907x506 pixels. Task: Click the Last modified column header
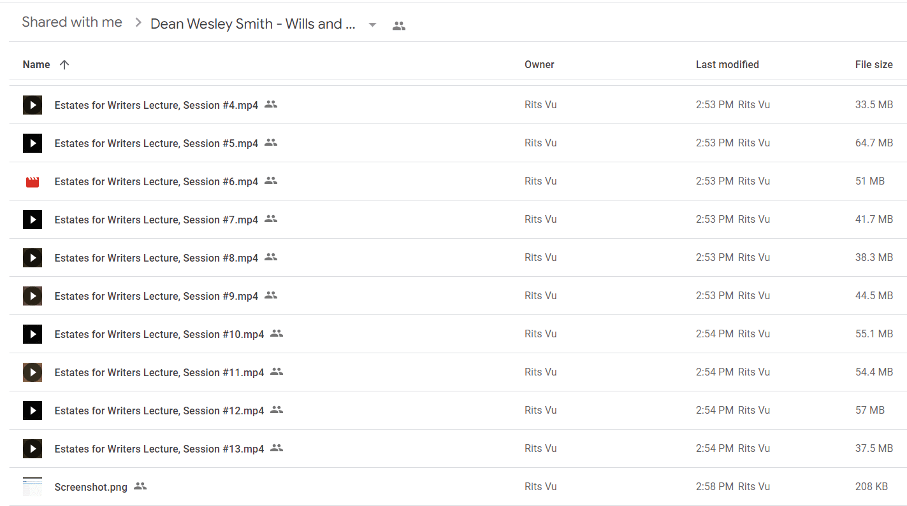727,64
